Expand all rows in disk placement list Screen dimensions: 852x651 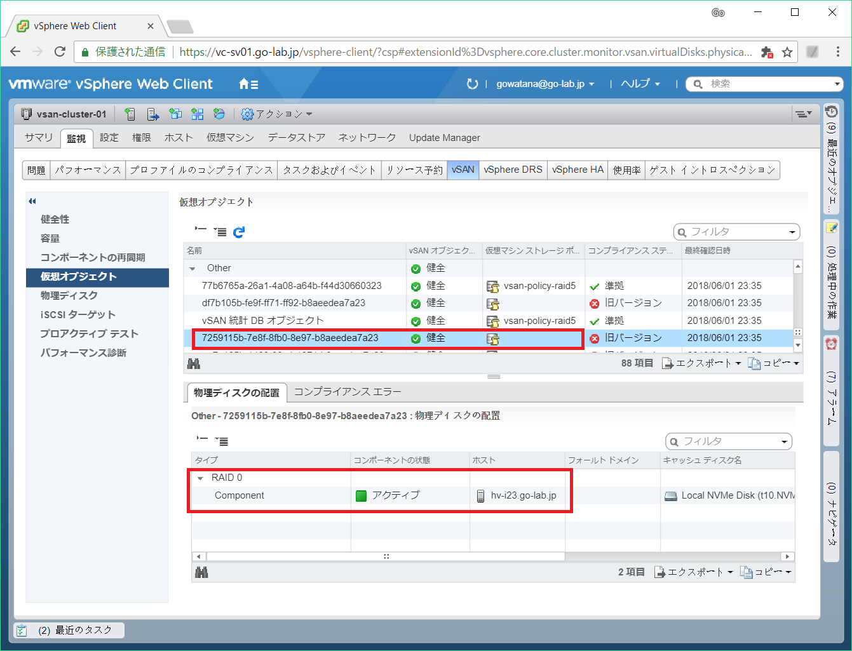click(222, 441)
